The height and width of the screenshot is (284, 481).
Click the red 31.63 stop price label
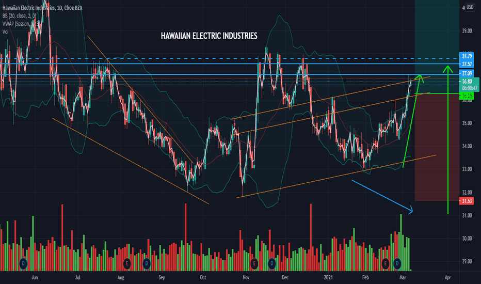[467, 201]
